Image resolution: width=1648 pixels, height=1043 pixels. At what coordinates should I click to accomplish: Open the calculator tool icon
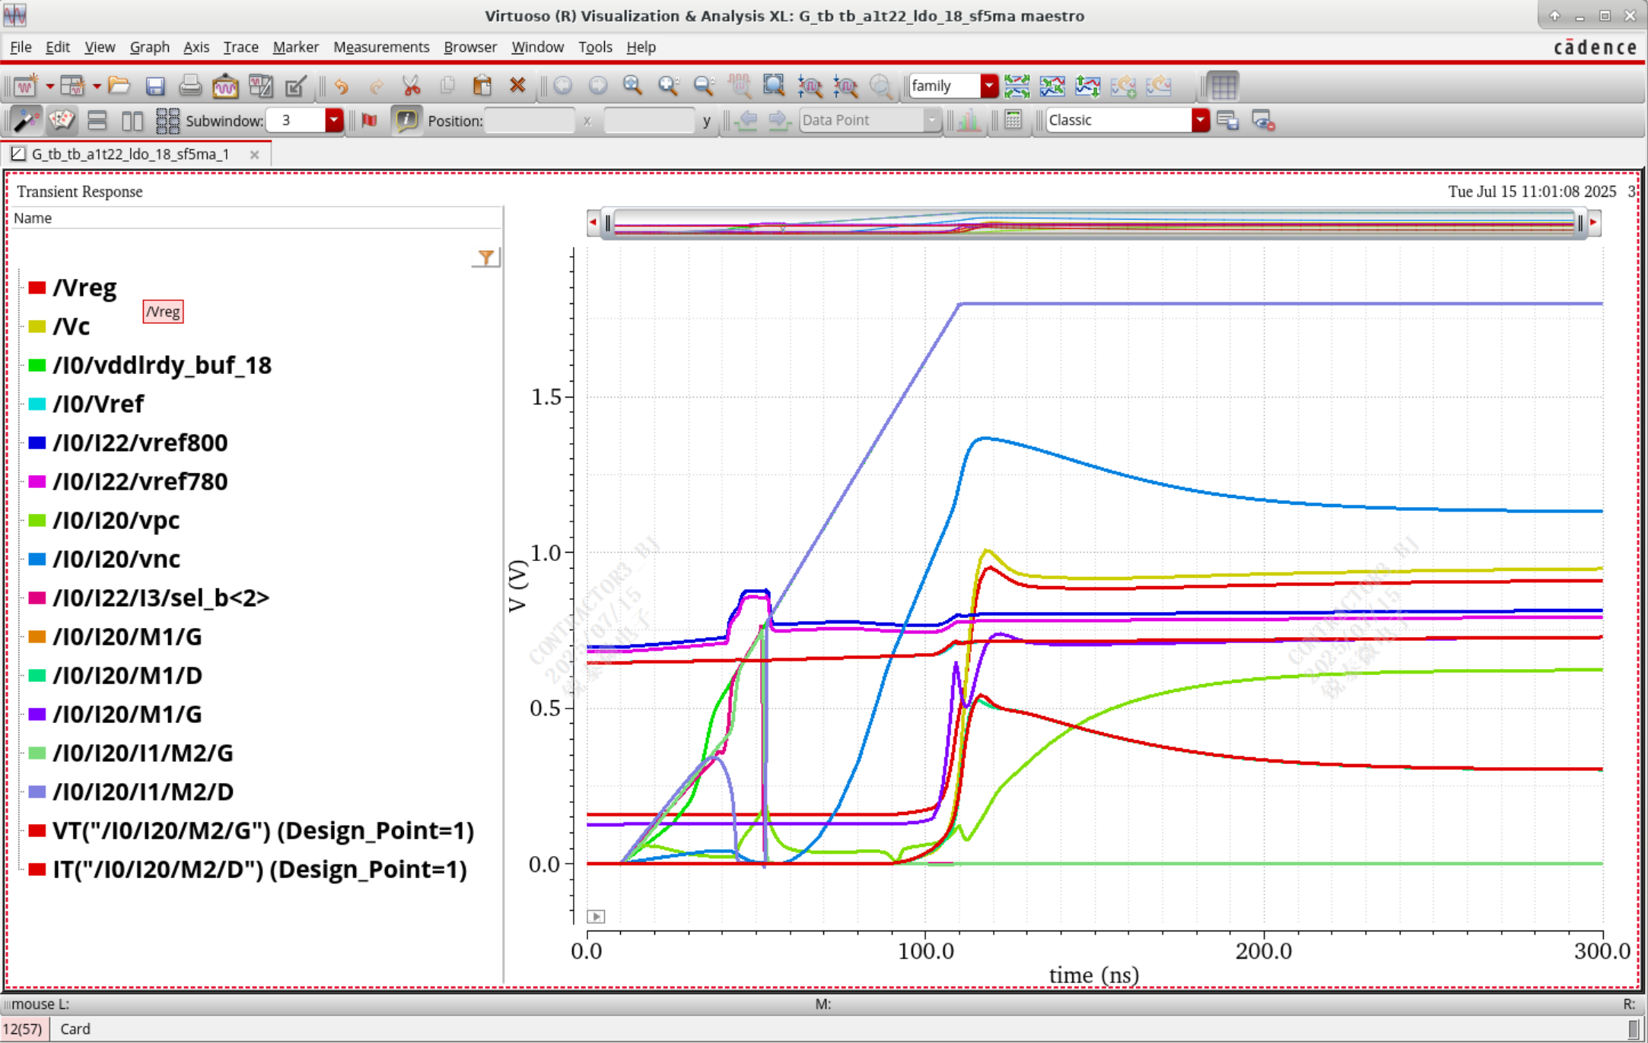[1013, 120]
